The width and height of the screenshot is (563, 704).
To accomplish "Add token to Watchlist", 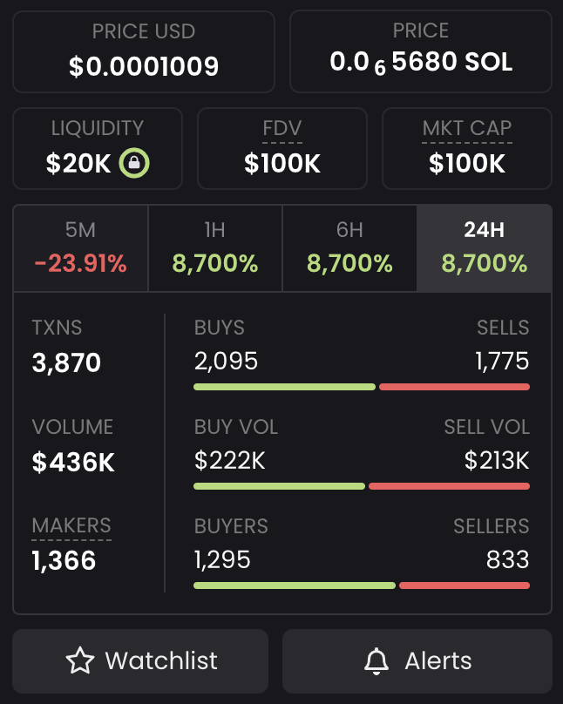I will click(140, 661).
